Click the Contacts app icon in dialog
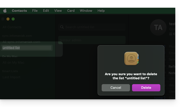This screenshot has height=107, width=183. pos(131,58)
